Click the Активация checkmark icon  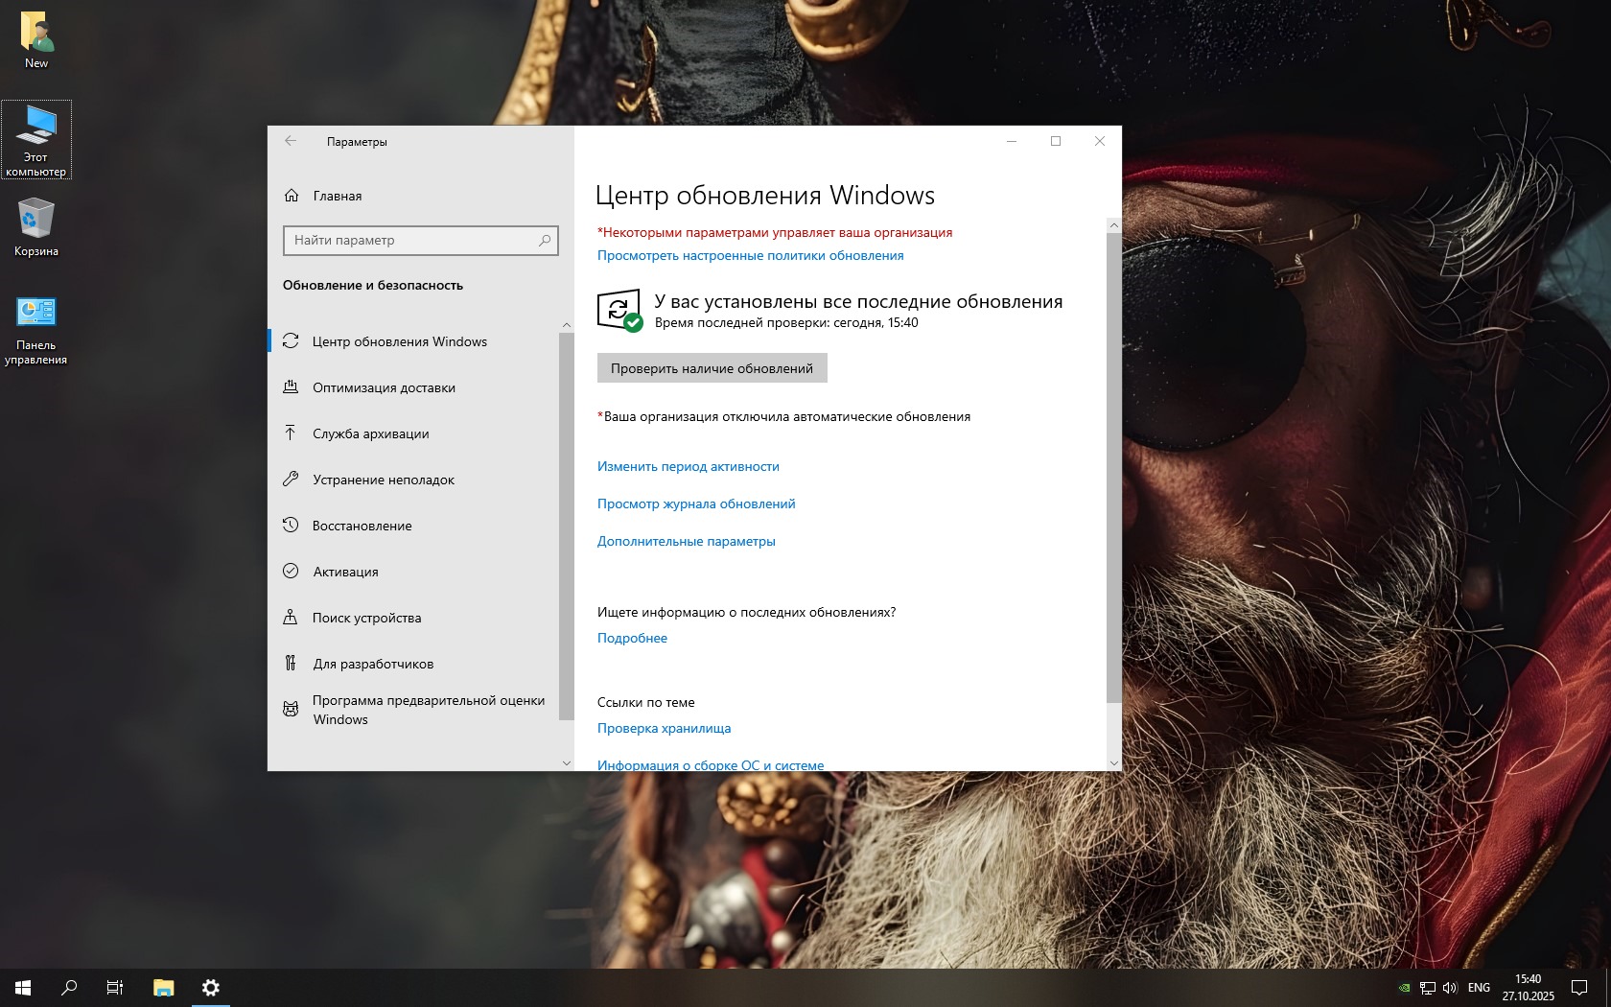pos(291,572)
